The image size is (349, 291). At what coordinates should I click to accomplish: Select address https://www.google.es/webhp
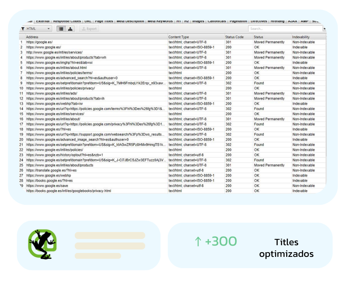pos(48,175)
